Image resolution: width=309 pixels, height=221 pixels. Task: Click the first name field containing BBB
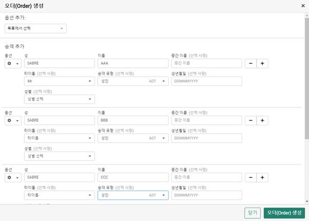pyautogui.click(x=133, y=120)
